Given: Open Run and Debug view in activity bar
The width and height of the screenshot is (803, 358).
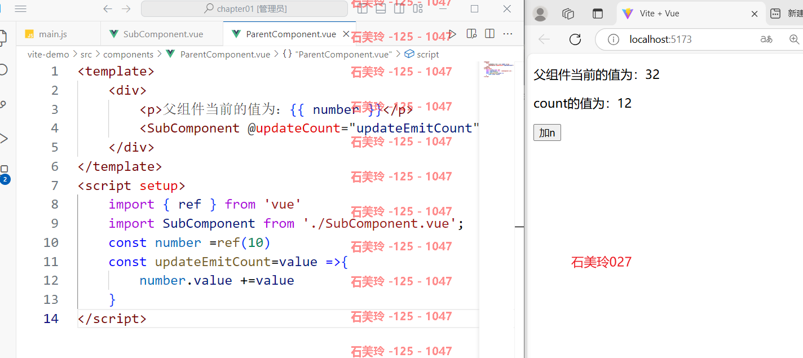Looking at the screenshot, I should click(x=3, y=138).
